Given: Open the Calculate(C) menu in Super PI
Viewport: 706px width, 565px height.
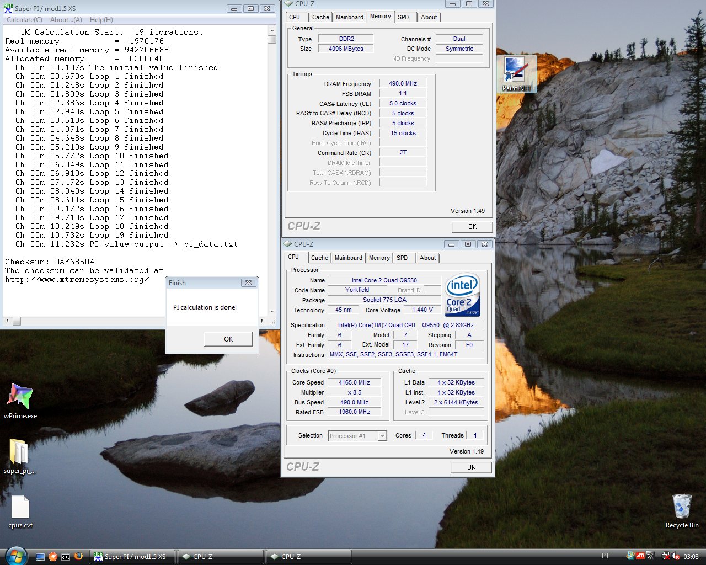Looking at the screenshot, I should coord(24,20).
